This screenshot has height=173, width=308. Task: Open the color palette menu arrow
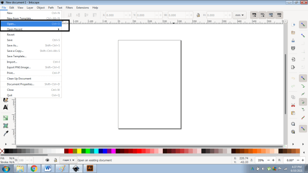[304, 153]
